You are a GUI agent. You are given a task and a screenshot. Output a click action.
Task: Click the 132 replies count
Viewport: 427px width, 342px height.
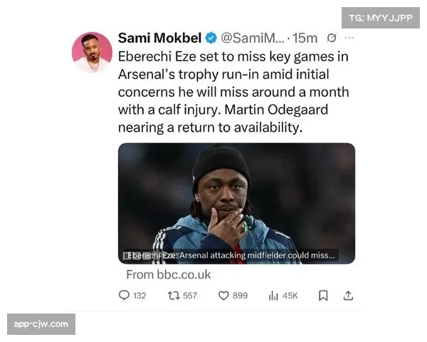coord(139,295)
